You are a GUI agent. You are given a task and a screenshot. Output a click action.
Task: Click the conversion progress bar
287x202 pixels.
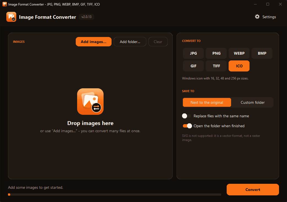pyautogui.click(x=115, y=195)
